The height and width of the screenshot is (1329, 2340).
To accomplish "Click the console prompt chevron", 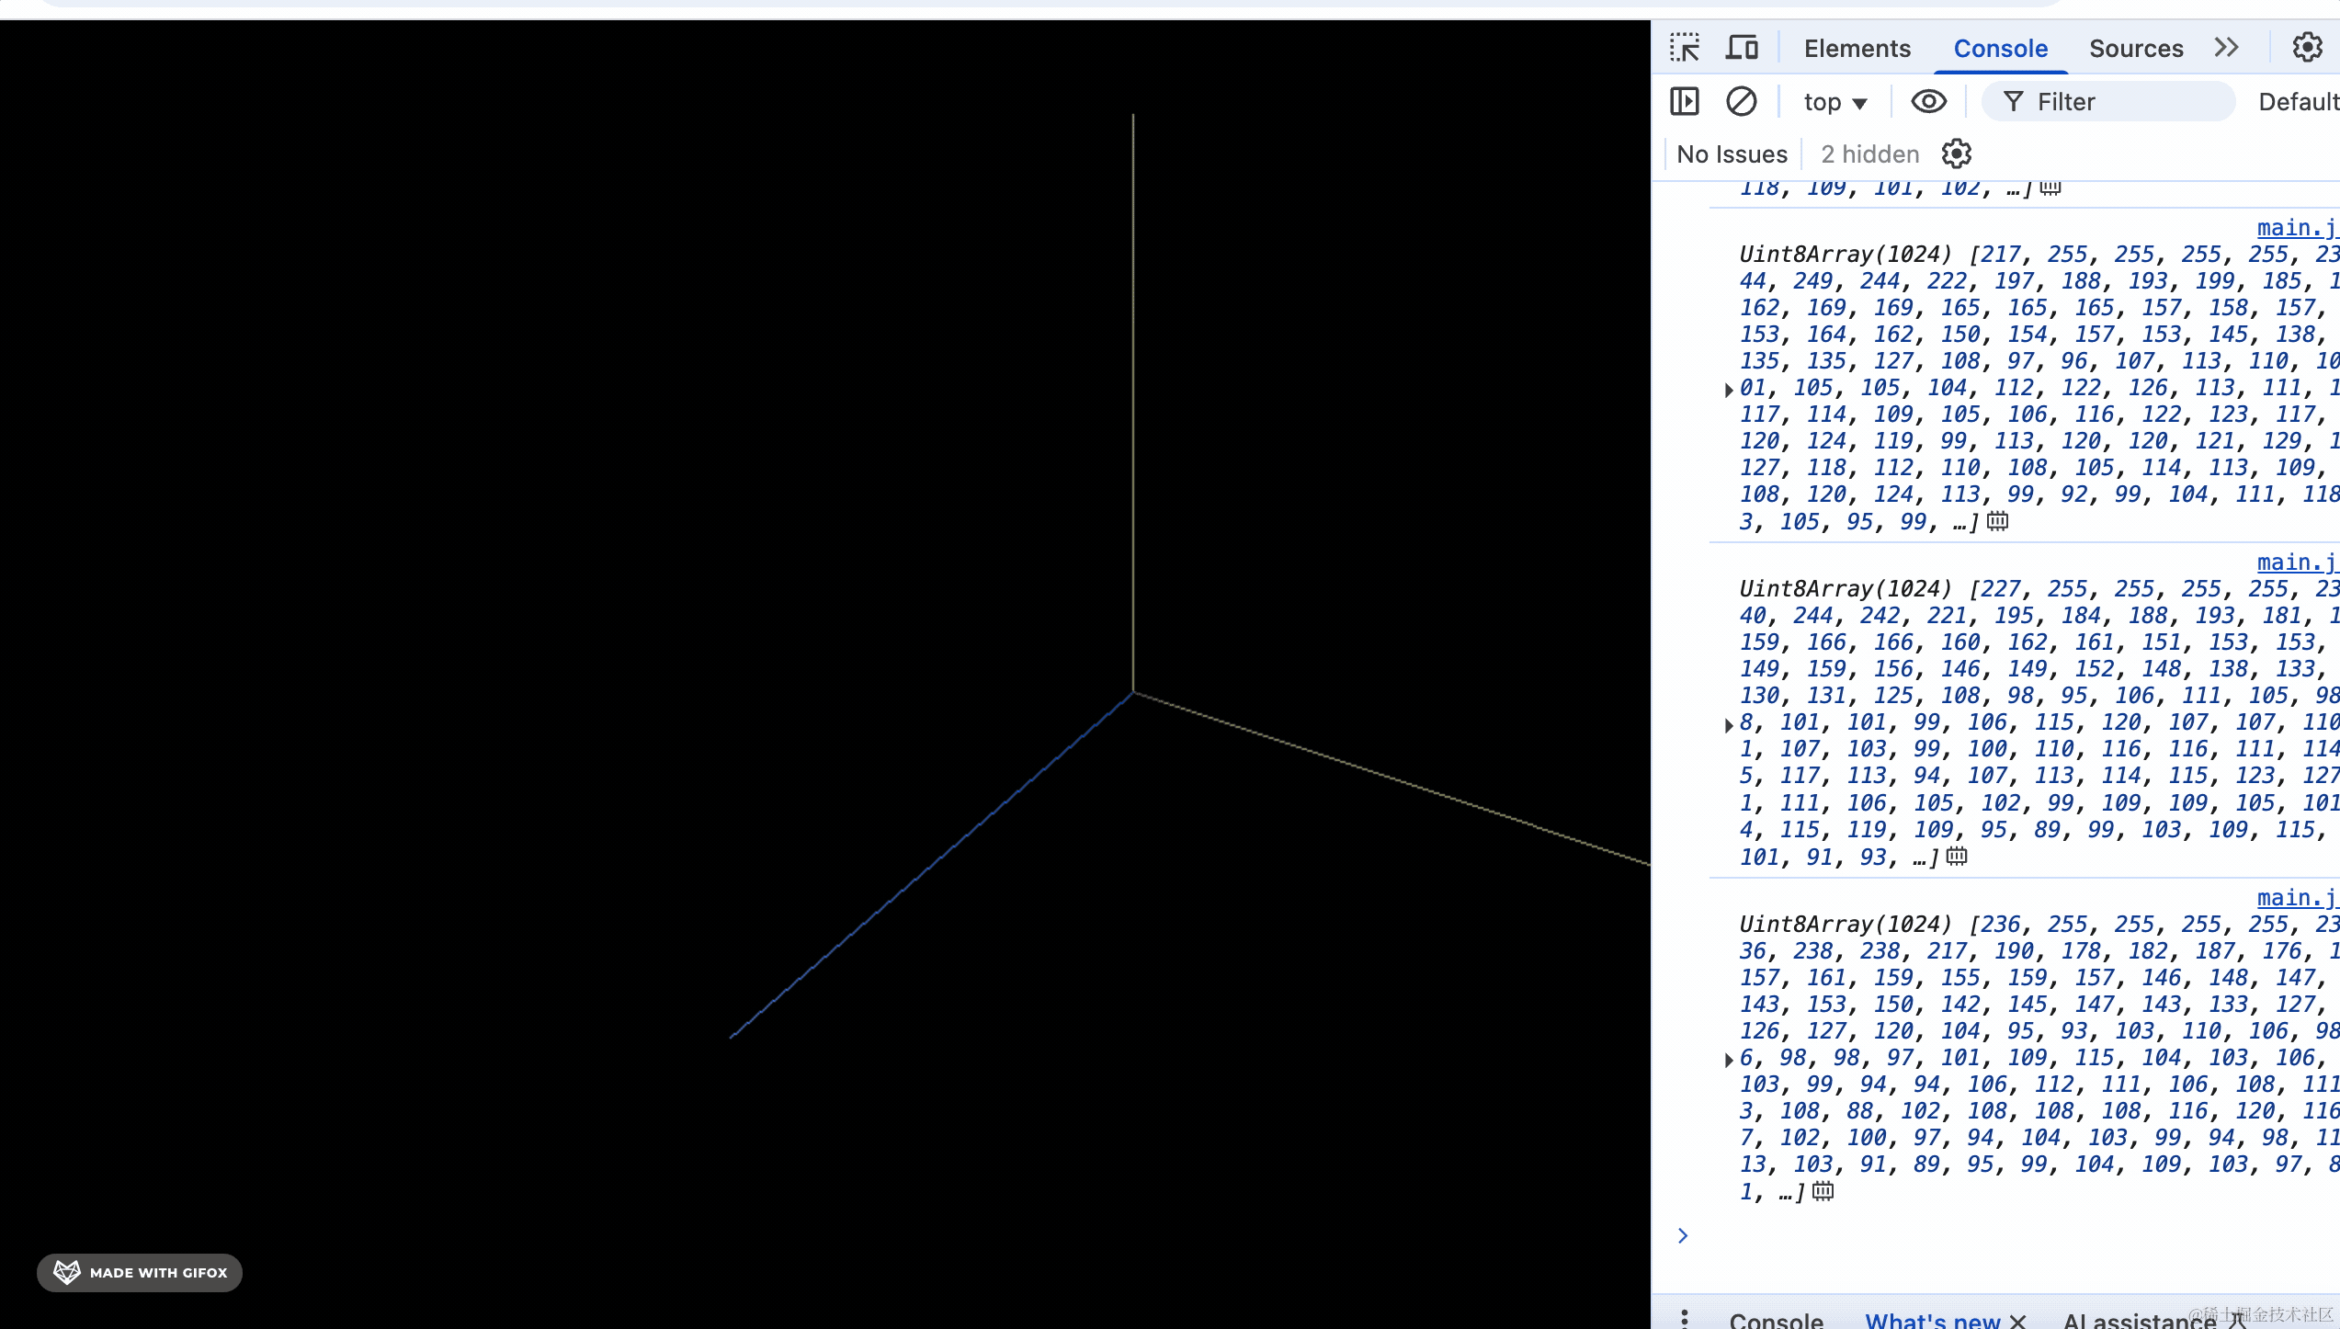I will point(1683,1235).
